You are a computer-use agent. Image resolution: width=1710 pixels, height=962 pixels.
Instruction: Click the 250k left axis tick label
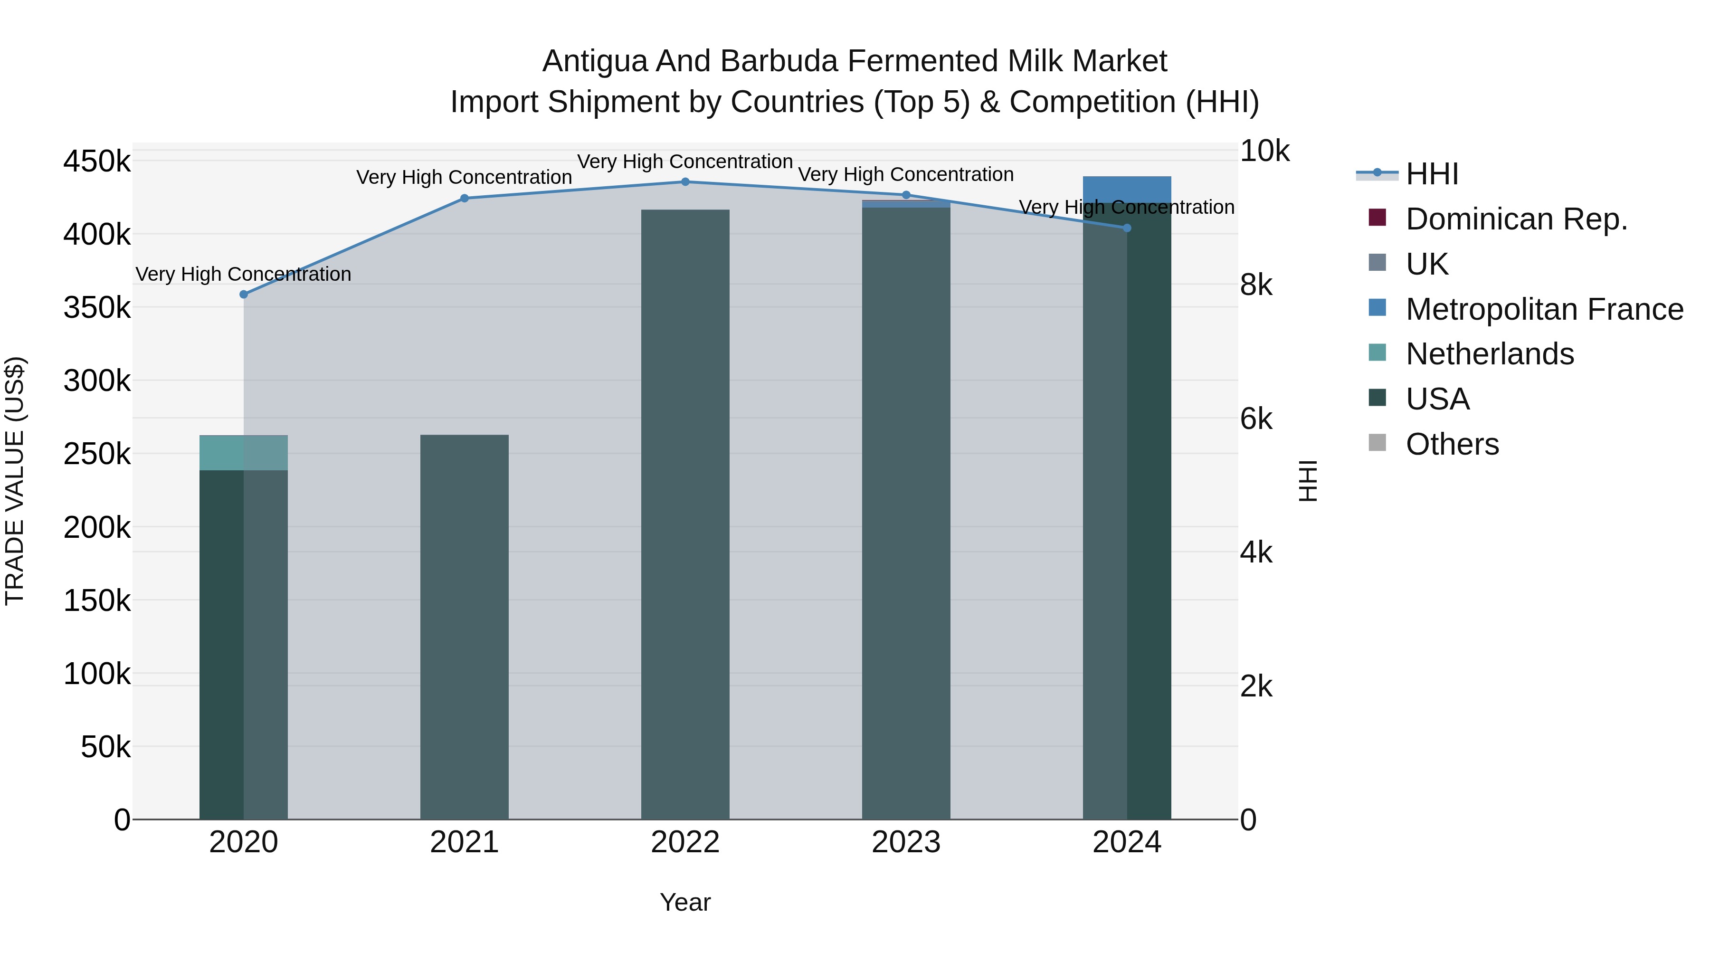[x=97, y=455]
